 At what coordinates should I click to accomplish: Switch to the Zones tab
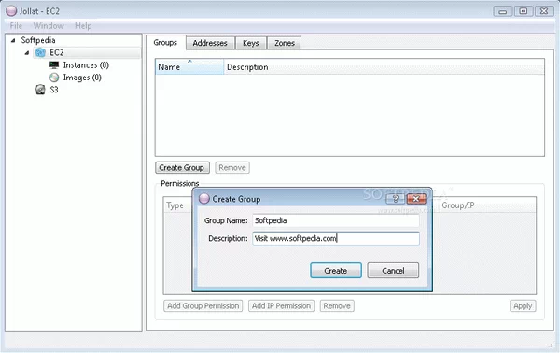point(285,43)
